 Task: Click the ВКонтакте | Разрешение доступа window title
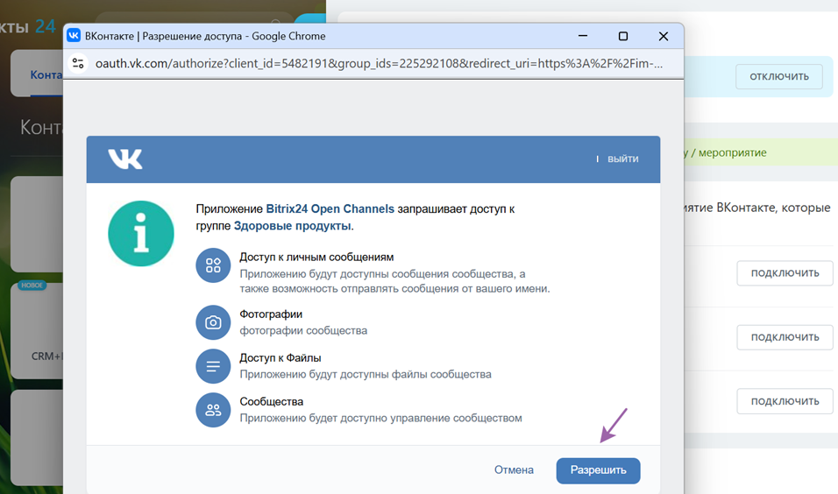tap(205, 36)
